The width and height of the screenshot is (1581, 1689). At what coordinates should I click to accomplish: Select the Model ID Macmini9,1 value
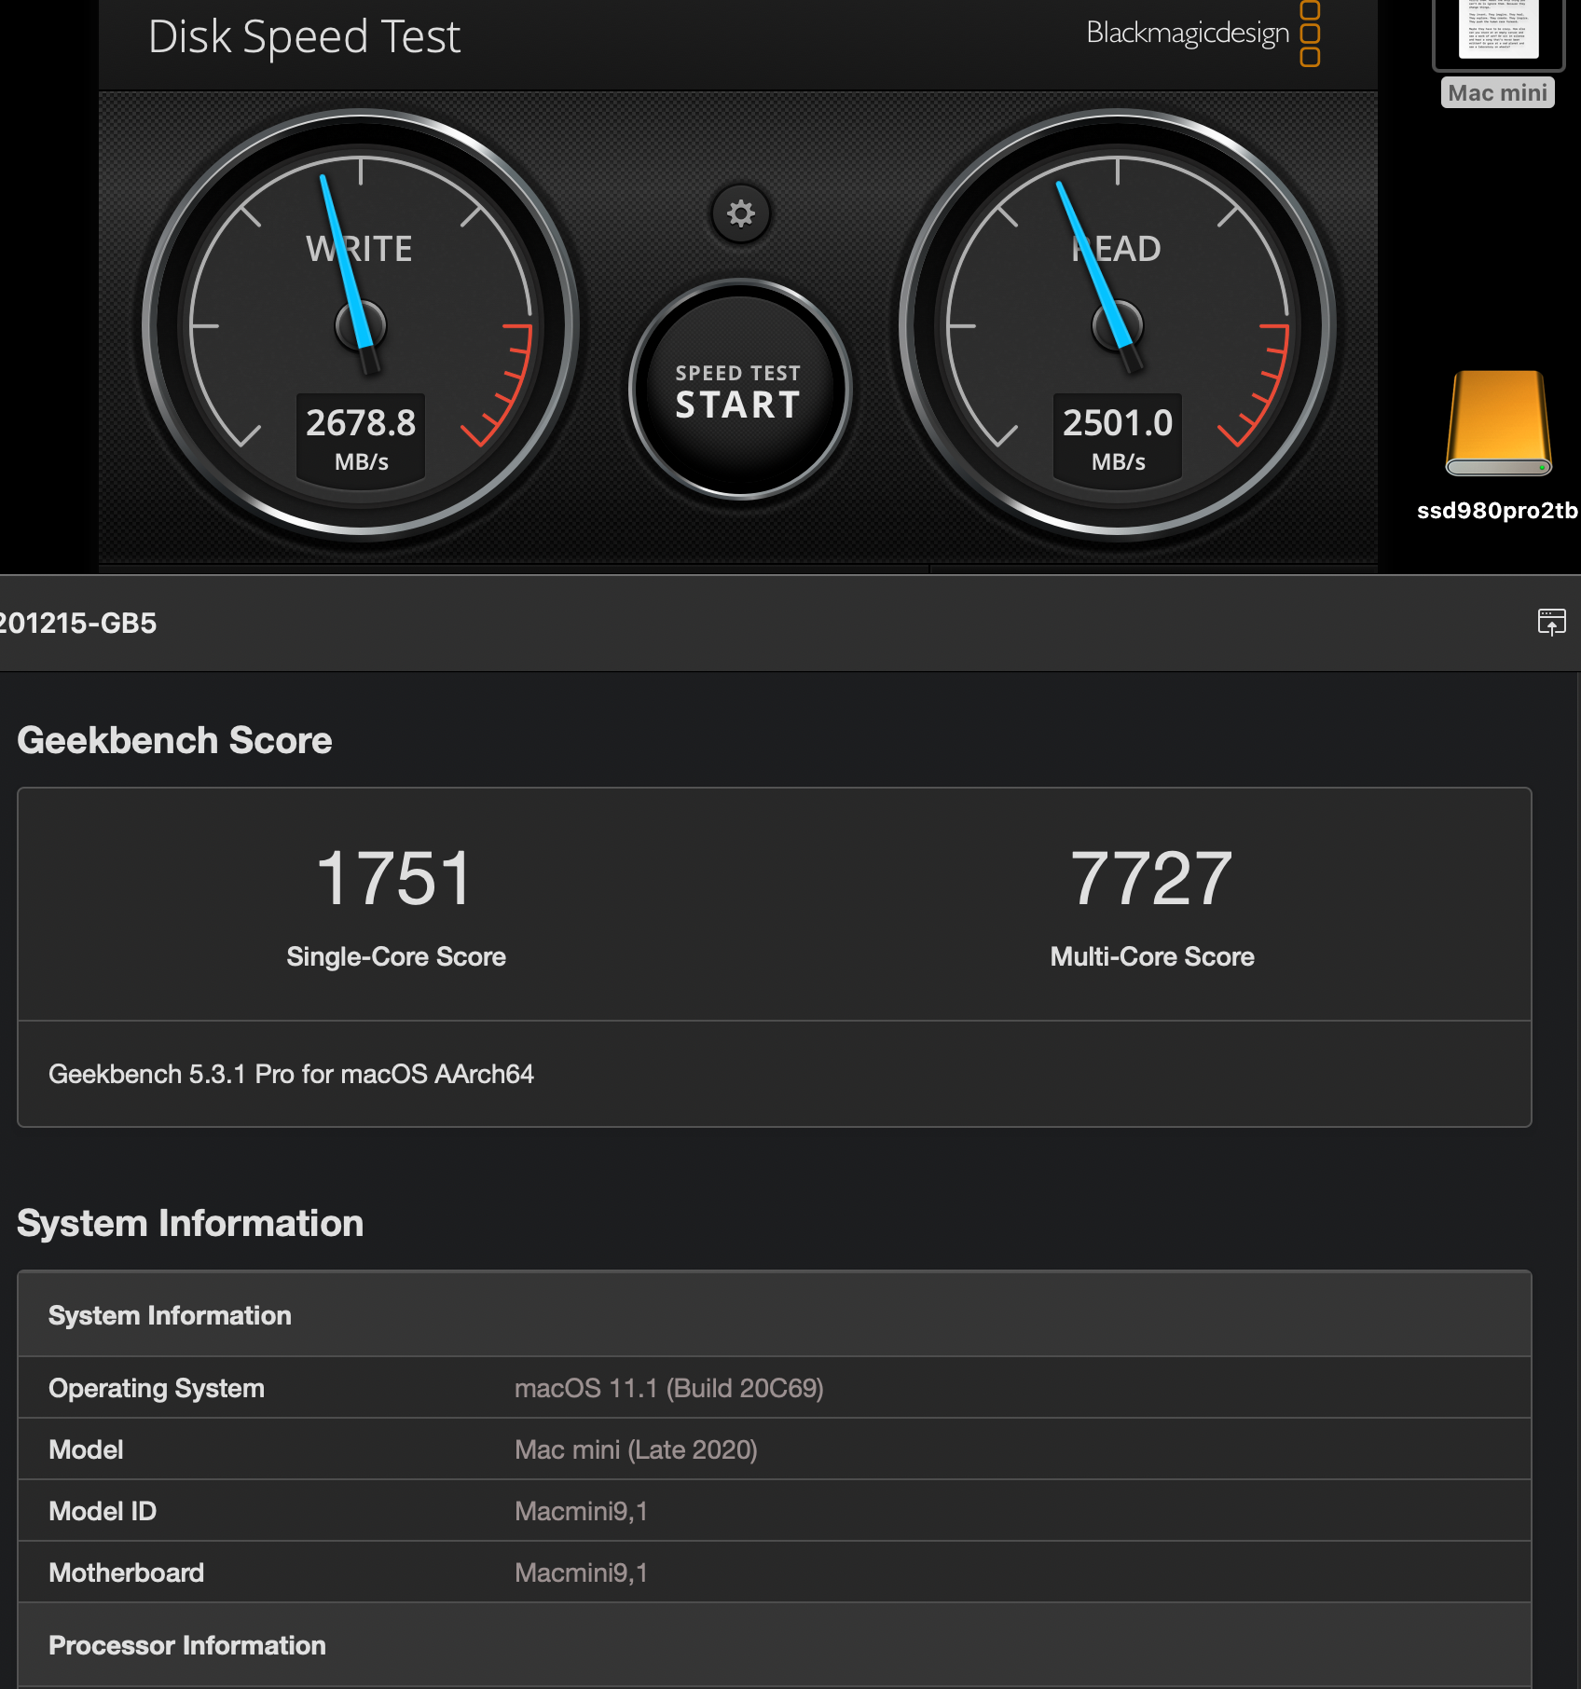click(x=582, y=1511)
